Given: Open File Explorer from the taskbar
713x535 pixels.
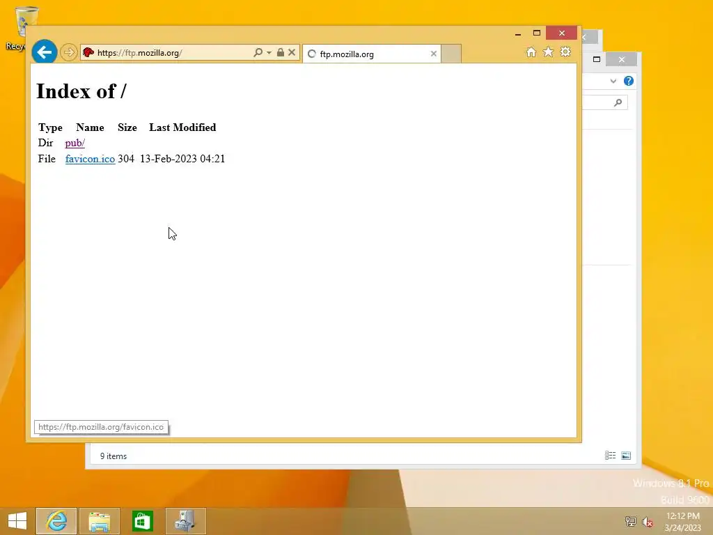Looking at the screenshot, I should tap(100, 521).
